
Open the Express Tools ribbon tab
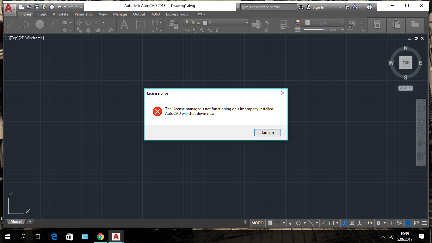176,14
